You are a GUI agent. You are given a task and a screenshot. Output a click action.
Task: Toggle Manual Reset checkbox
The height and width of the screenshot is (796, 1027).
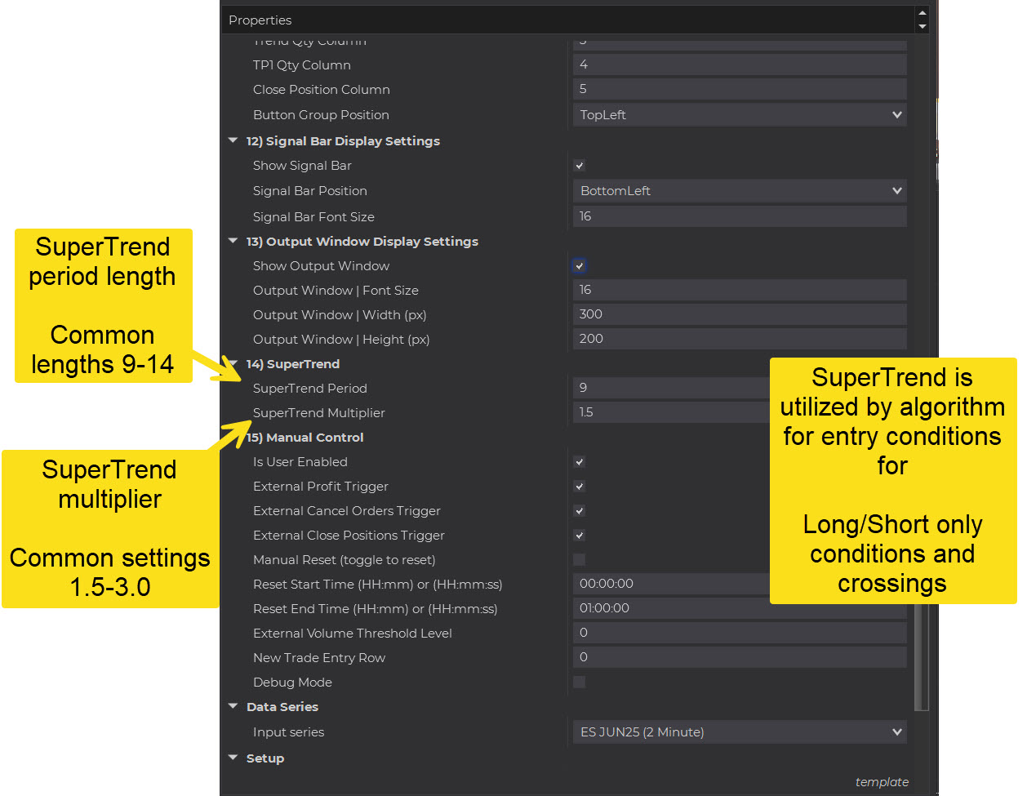580,560
